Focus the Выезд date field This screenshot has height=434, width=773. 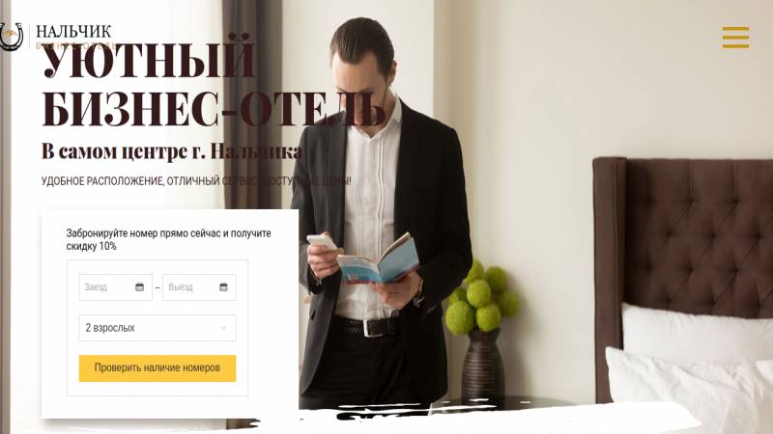coord(199,286)
